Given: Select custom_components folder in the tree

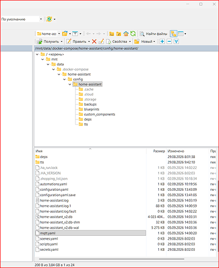Looking at the screenshot, I should pos(100,114).
